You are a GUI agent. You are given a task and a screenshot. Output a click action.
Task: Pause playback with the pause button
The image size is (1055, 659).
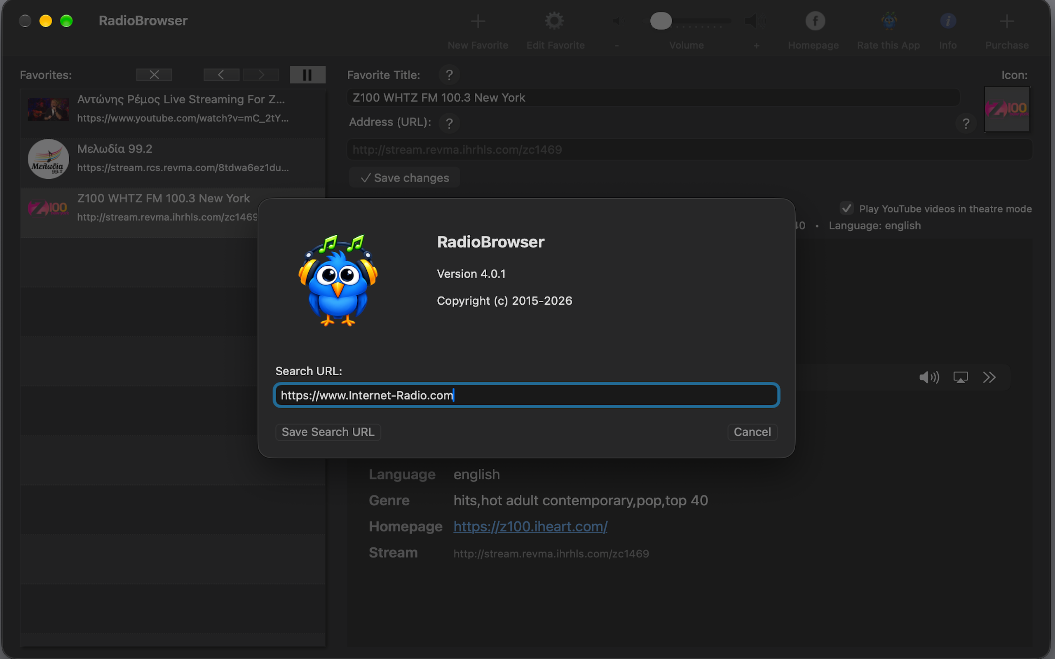[x=307, y=75]
